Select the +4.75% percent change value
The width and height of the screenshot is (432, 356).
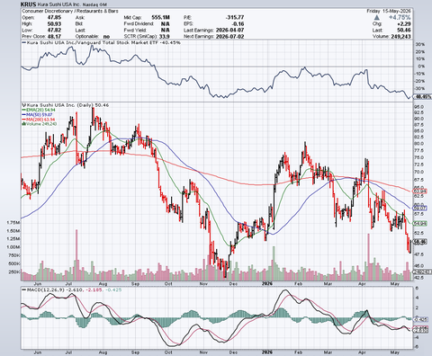pyautogui.click(x=400, y=17)
